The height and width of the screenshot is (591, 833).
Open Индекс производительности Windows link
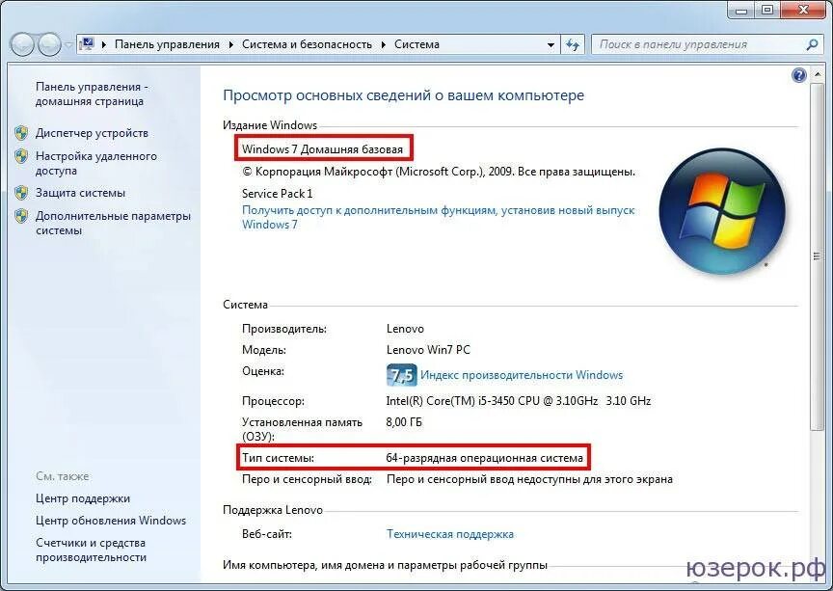coord(522,375)
